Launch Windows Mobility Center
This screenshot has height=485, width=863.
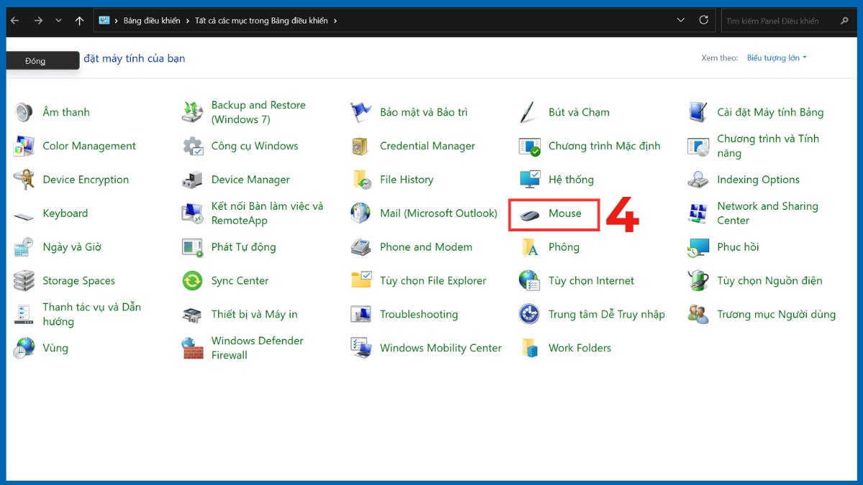(x=440, y=348)
